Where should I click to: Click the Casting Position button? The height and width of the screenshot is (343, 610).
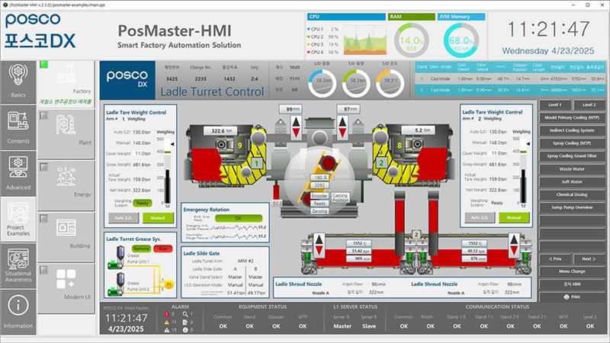339,197
